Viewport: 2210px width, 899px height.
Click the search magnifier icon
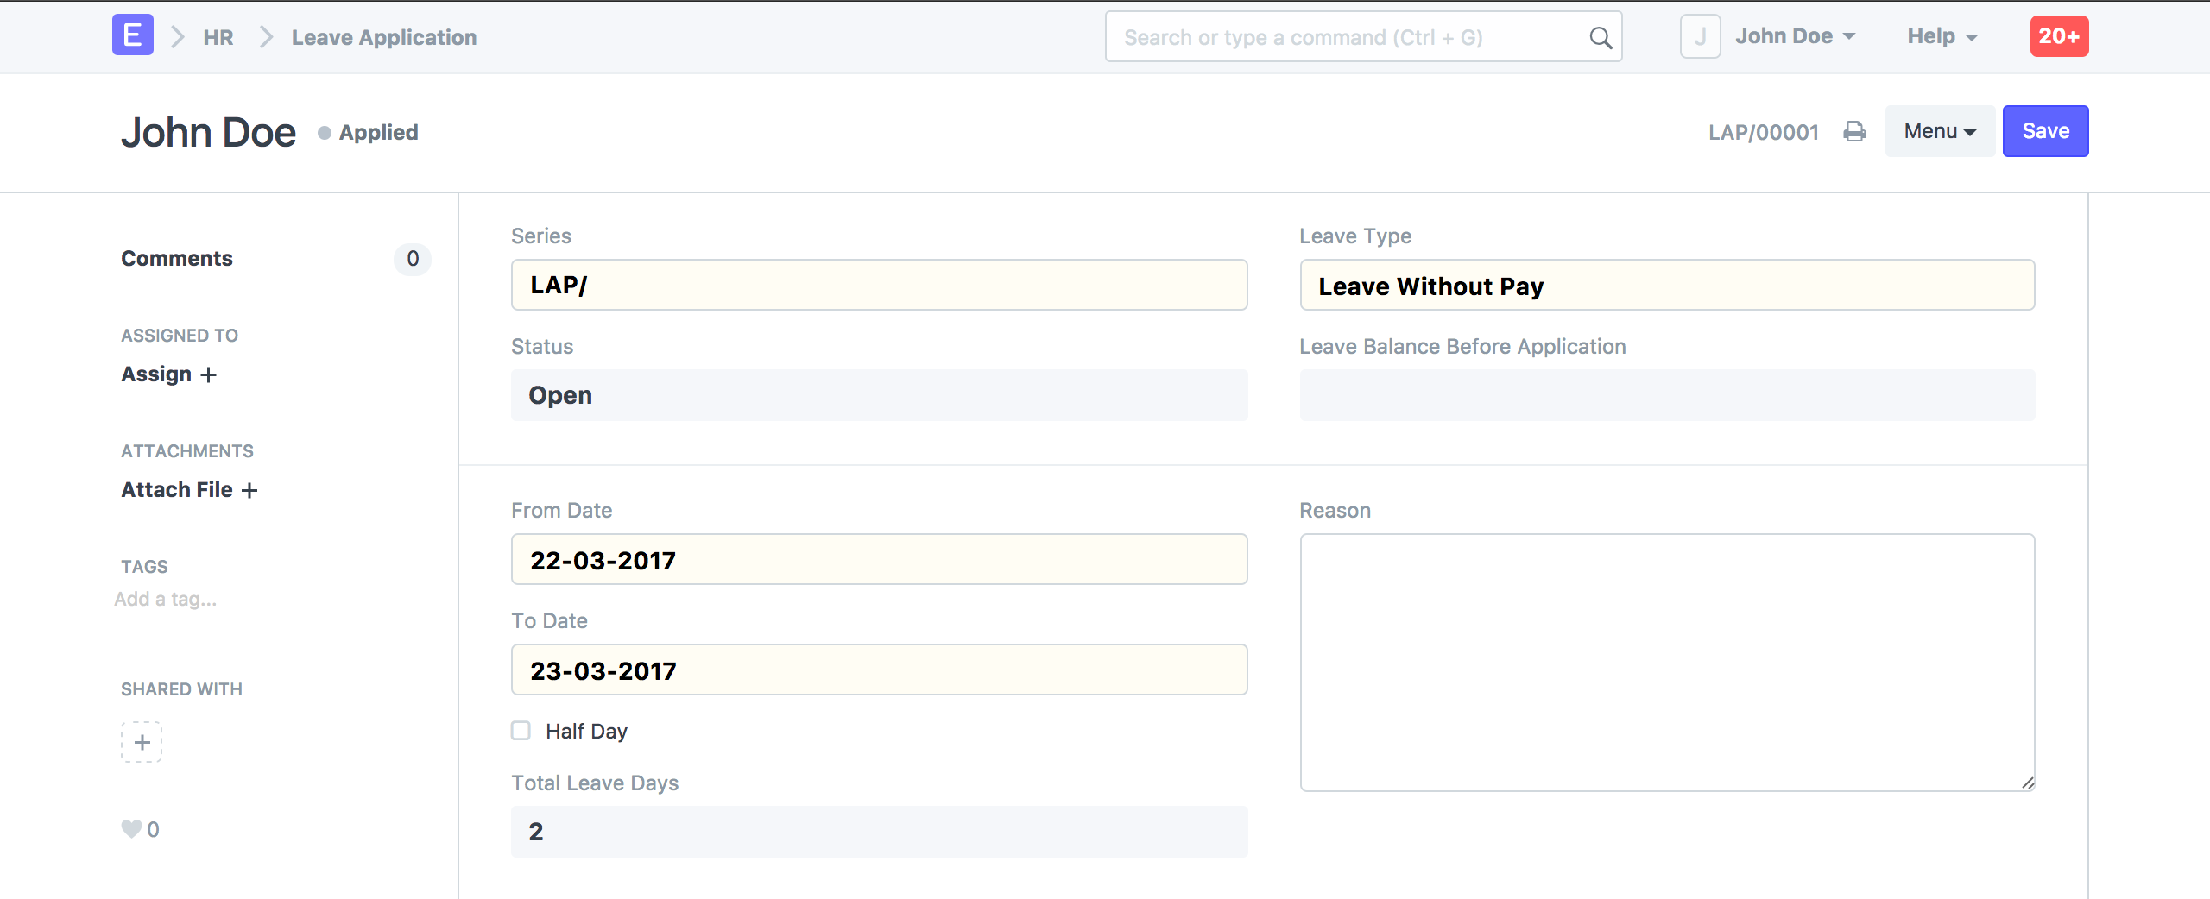click(1600, 37)
